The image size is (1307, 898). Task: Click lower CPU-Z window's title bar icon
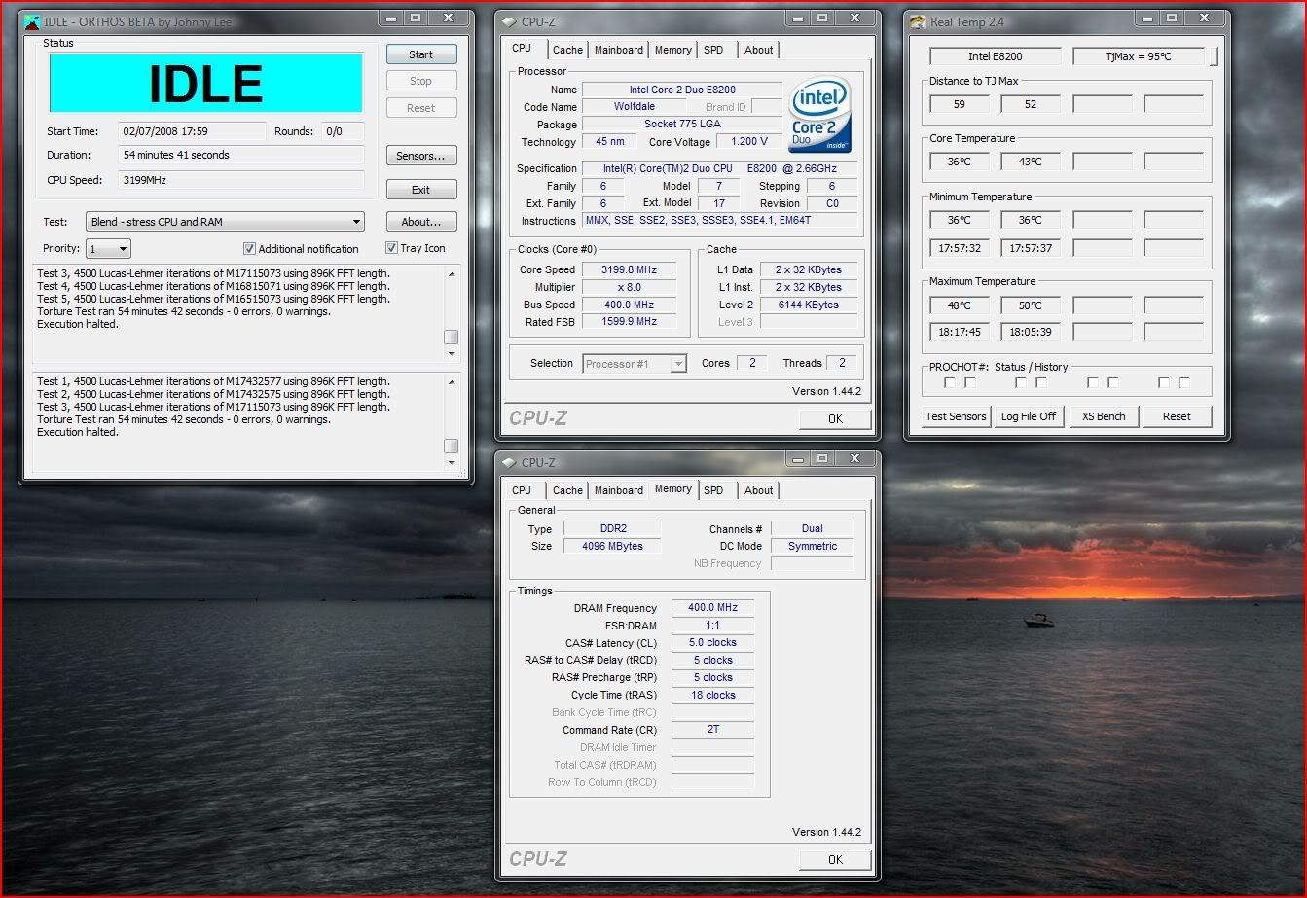(508, 462)
